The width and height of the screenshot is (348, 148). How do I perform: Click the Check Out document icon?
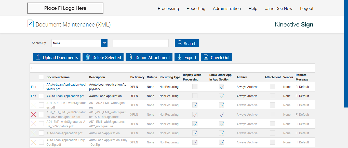(206, 57)
